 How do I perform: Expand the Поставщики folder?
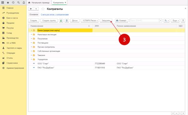(31, 43)
